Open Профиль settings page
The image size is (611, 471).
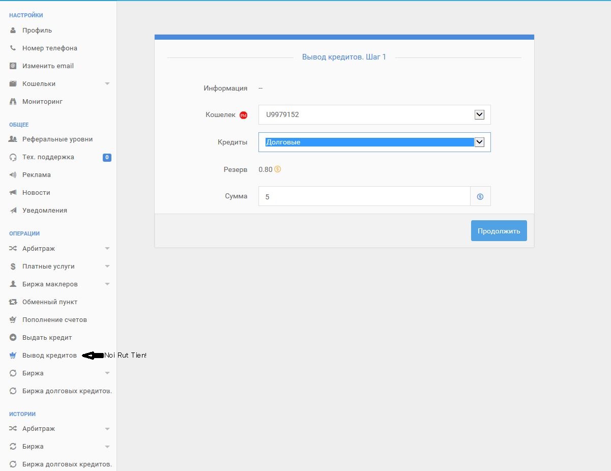37,31
